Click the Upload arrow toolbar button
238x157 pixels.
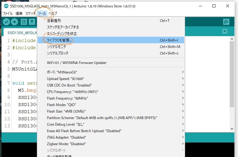pos(15,22)
